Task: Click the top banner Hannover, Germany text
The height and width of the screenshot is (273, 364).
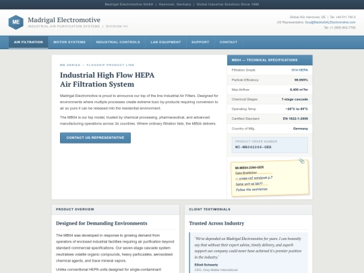Action: (x=175, y=4)
